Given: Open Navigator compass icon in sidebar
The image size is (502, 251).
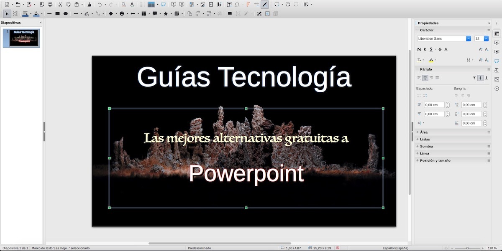Looking at the screenshot, I should click(497, 89).
